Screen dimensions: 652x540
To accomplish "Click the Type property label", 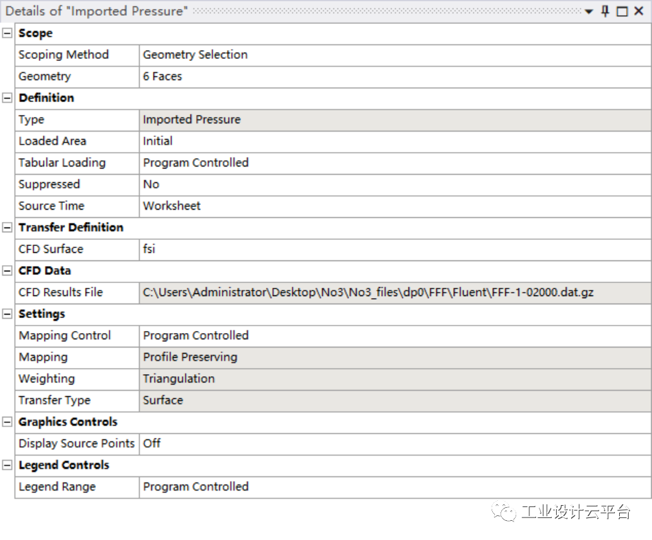I will click(31, 120).
